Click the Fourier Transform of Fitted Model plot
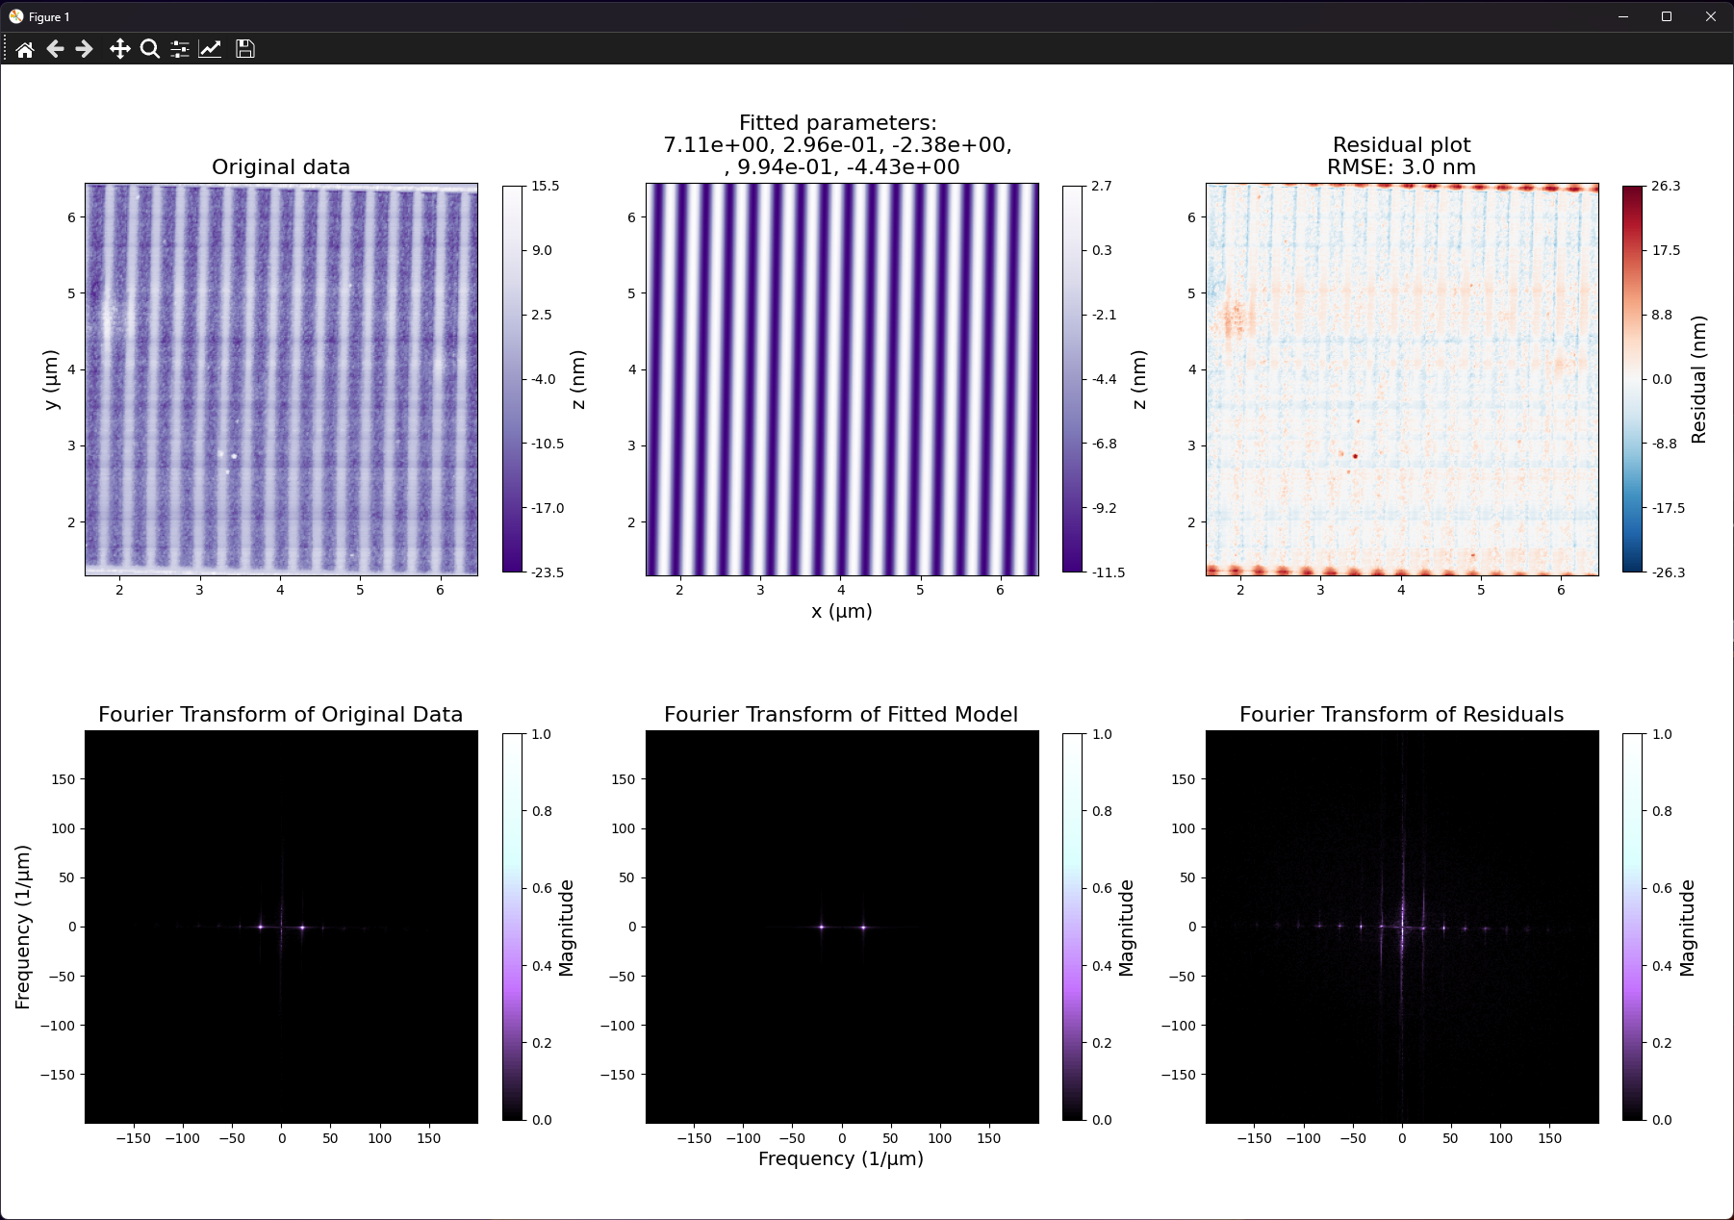Viewport: 1734px width, 1220px height. click(842, 927)
